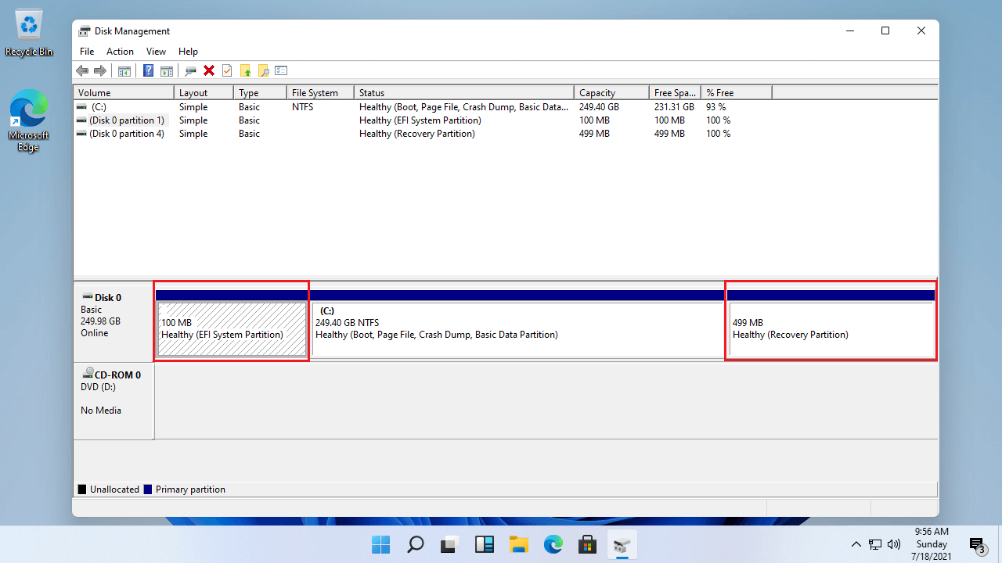Open the Action menu
The height and width of the screenshot is (563, 1002).
click(120, 51)
